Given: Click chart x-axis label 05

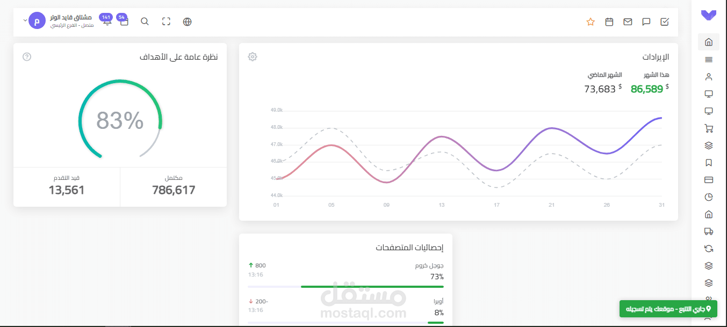Looking at the screenshot, I should [332, 205].
